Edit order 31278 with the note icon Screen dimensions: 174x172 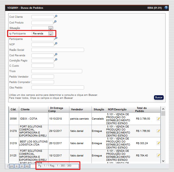coord(158,131)
